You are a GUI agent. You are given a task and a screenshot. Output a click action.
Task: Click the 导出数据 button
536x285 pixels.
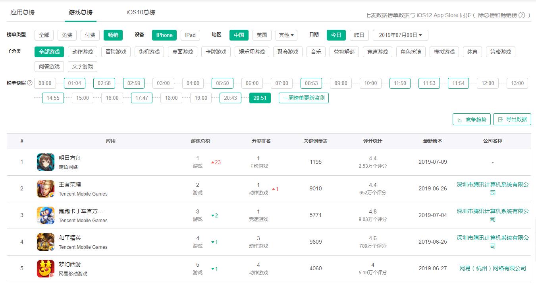(x=512, y=119)
